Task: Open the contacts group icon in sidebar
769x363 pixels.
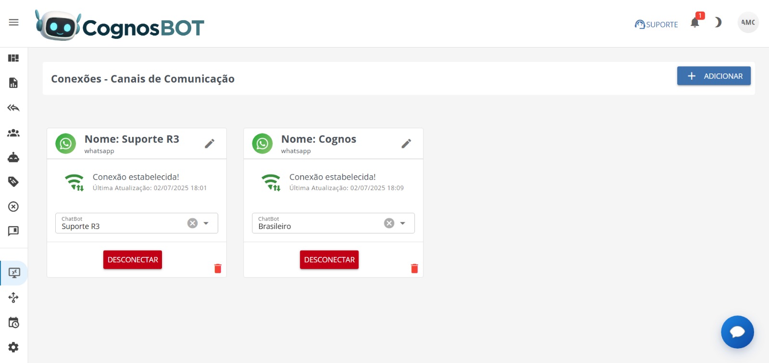Action: point(13,133)
